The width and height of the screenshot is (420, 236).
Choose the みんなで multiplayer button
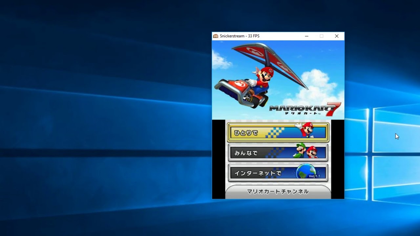(x=278, y=153)
